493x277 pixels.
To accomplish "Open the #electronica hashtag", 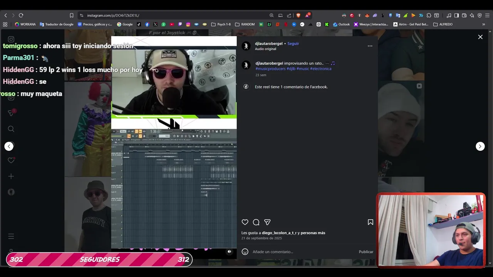I will click(321, 68).
